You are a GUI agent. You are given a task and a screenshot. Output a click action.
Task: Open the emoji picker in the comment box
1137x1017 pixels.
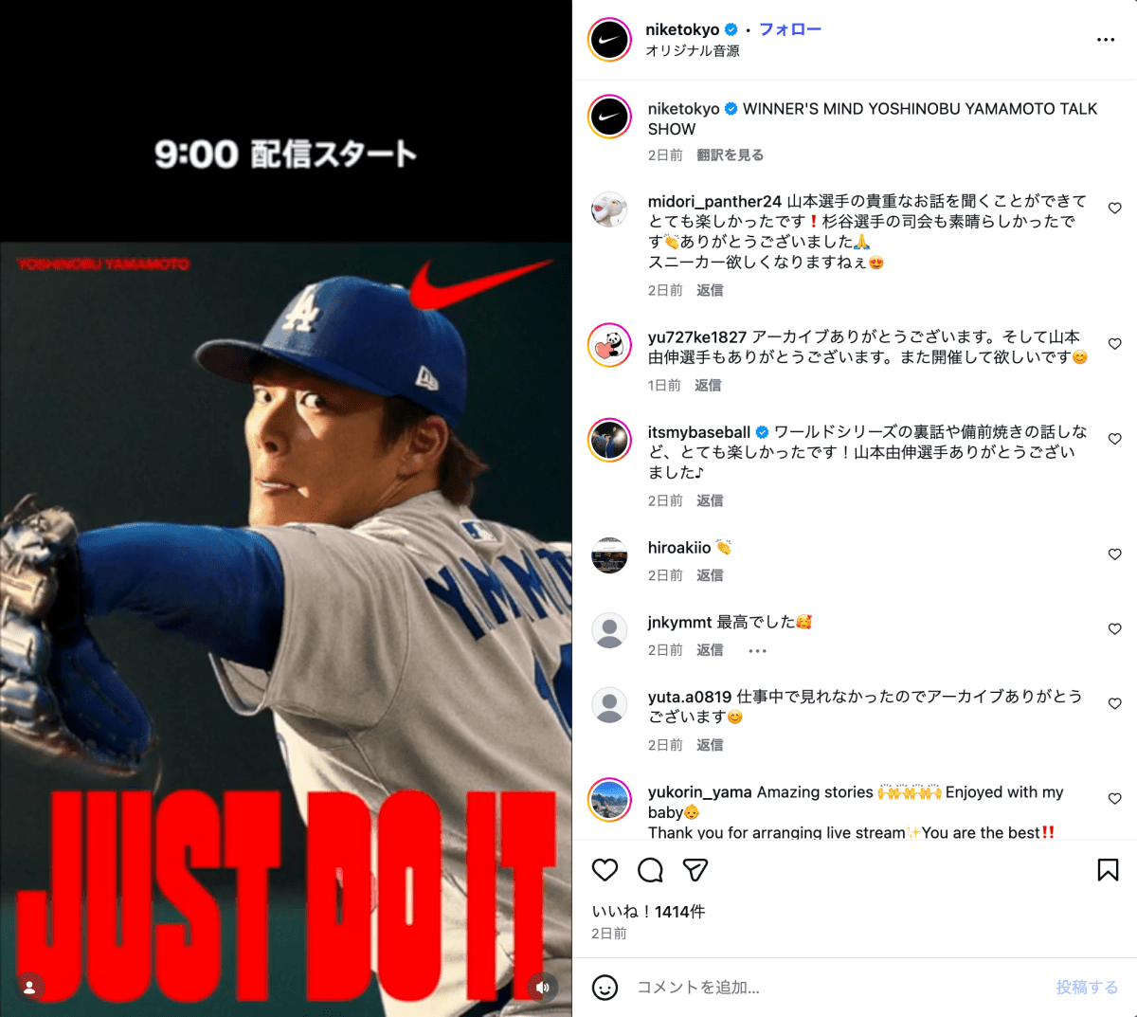[x=605, y=988]
